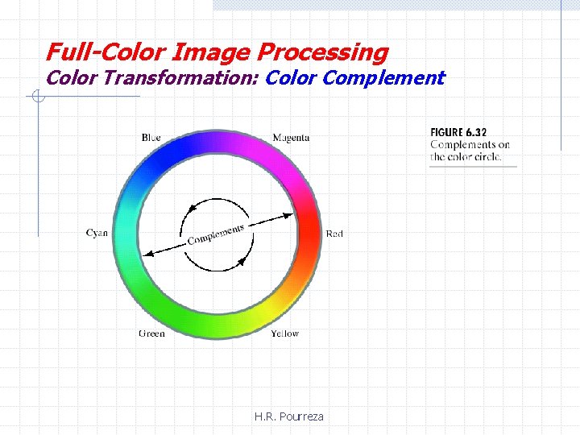The height and width of the screenshot is (435, 580).
Task: Click the blue 'Color Complement' heading
Action: tap(355, 78)
